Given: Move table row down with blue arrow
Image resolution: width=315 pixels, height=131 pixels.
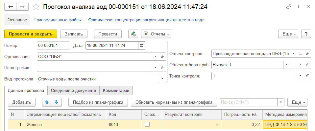Looking at the screenshot, I should click(x=57, y=102).
